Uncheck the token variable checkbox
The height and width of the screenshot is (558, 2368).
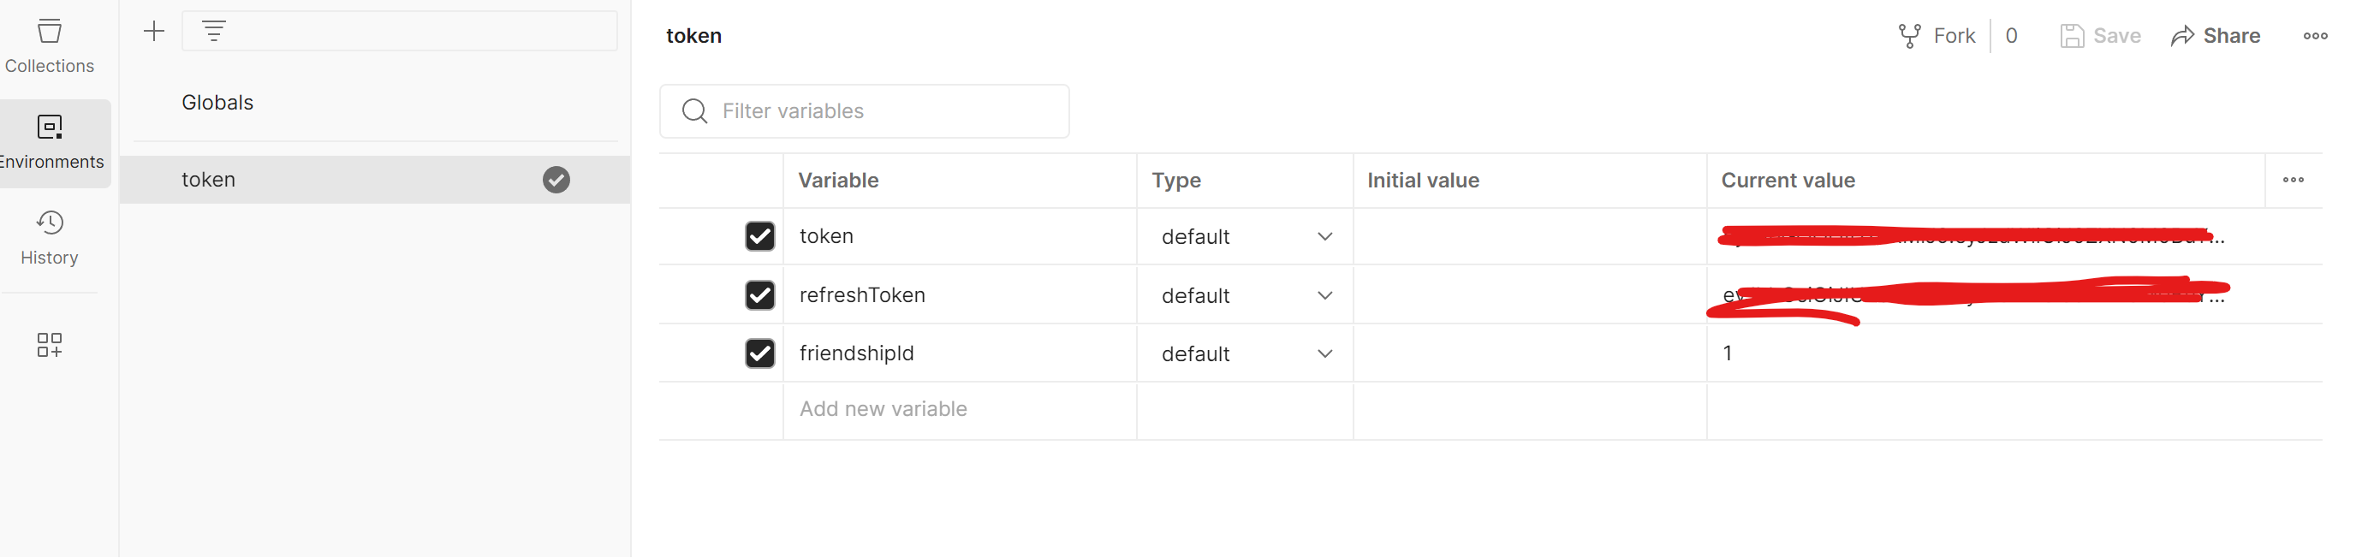point(760,236)
